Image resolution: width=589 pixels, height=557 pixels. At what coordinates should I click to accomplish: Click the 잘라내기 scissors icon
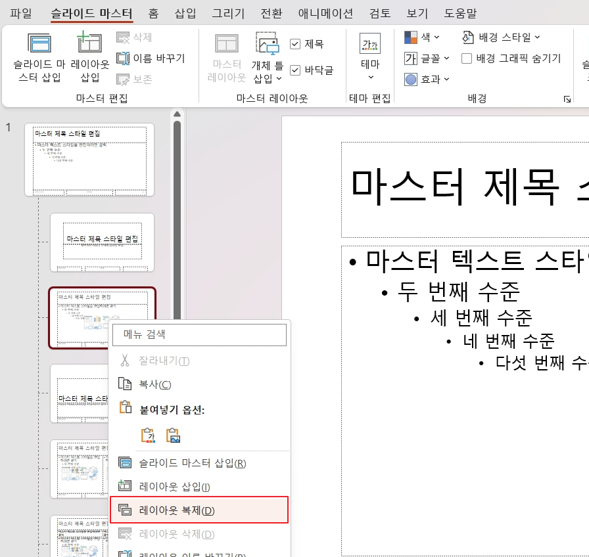[x=125, y=361]
